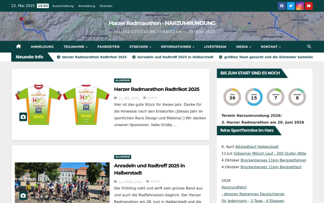Open ticker item größtes Team gesucht

[x=268, y=57]
